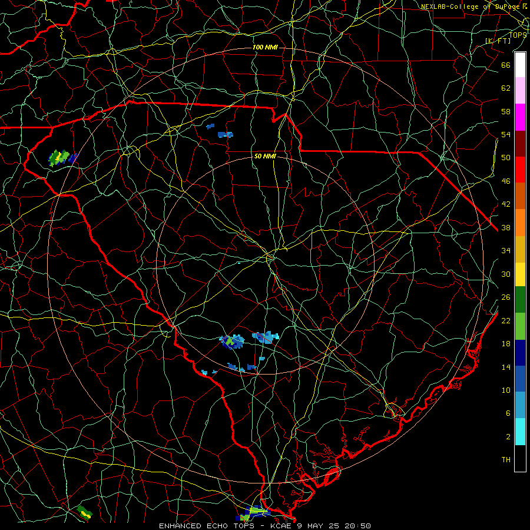Click the magenta legend swatch
The image size is (530, 530).
[x=520, y=117]
